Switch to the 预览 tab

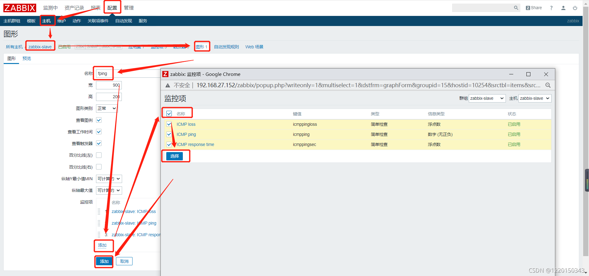(27, 58)
